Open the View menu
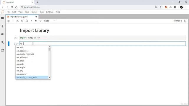 coord(20,12)
